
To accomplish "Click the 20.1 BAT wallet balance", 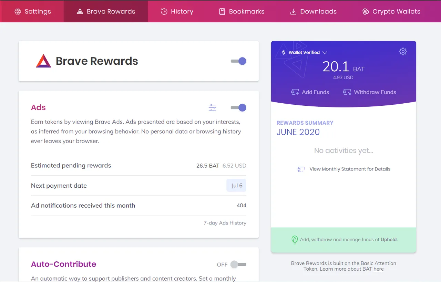I will point(343,66).
